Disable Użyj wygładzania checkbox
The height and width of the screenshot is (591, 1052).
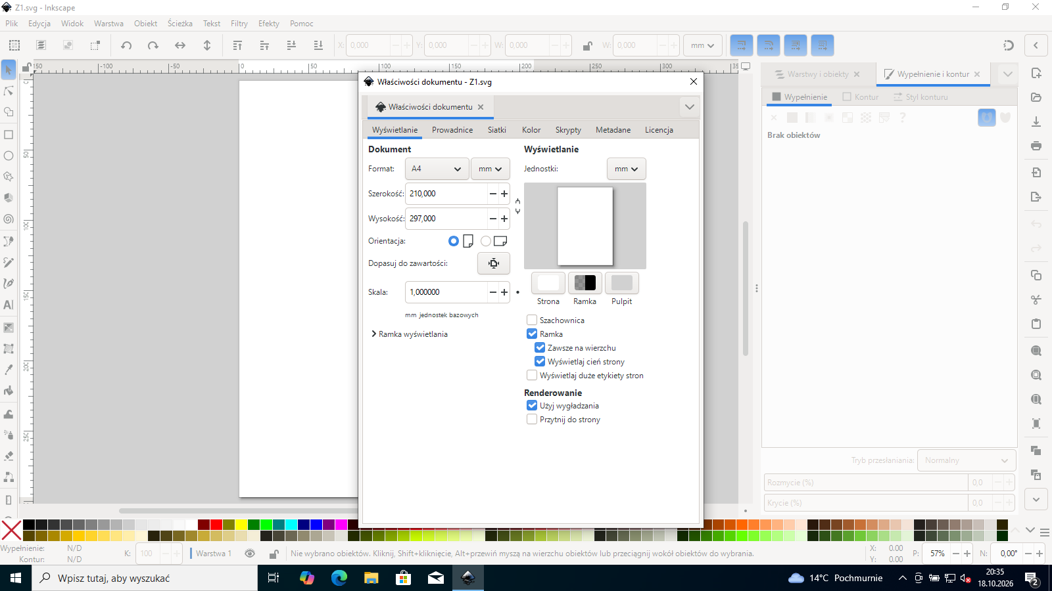(x=532, y=405)
